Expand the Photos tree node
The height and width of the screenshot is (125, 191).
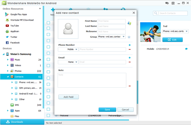tap(8, 71)
